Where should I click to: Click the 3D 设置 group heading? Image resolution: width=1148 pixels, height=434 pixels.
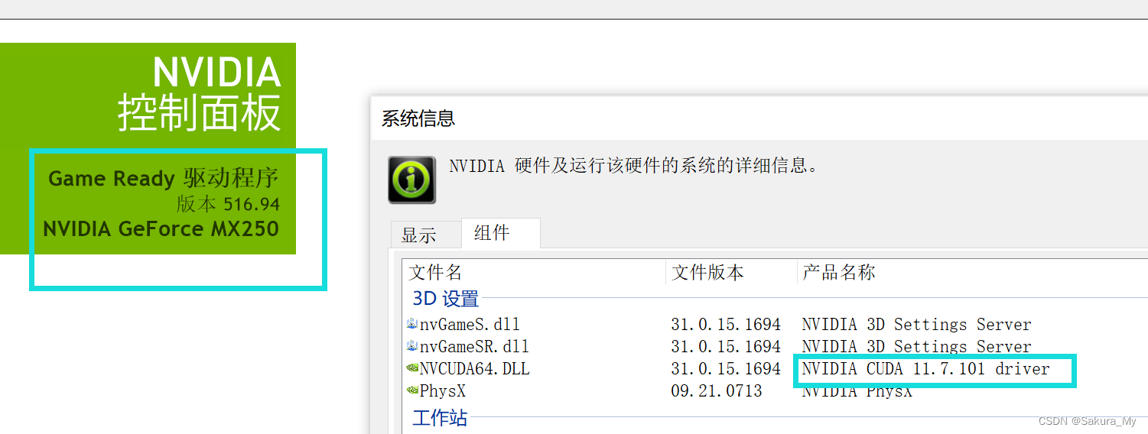pyautogui.click(x=446, y=299)
